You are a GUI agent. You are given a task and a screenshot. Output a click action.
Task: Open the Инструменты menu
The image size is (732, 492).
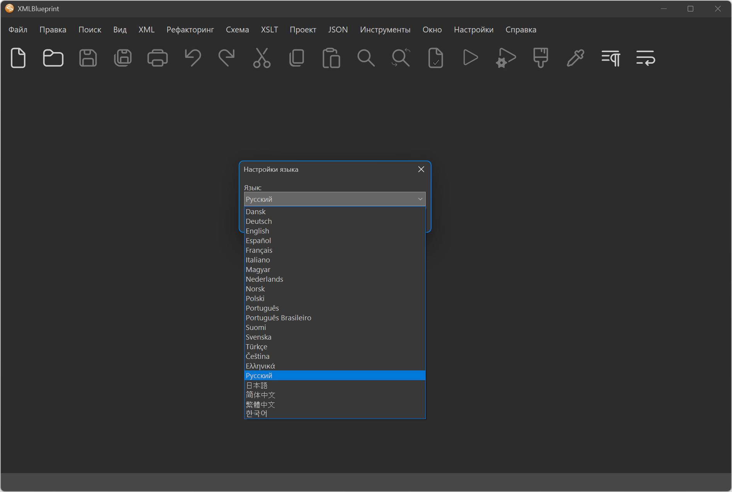click(x=385, y=30)
